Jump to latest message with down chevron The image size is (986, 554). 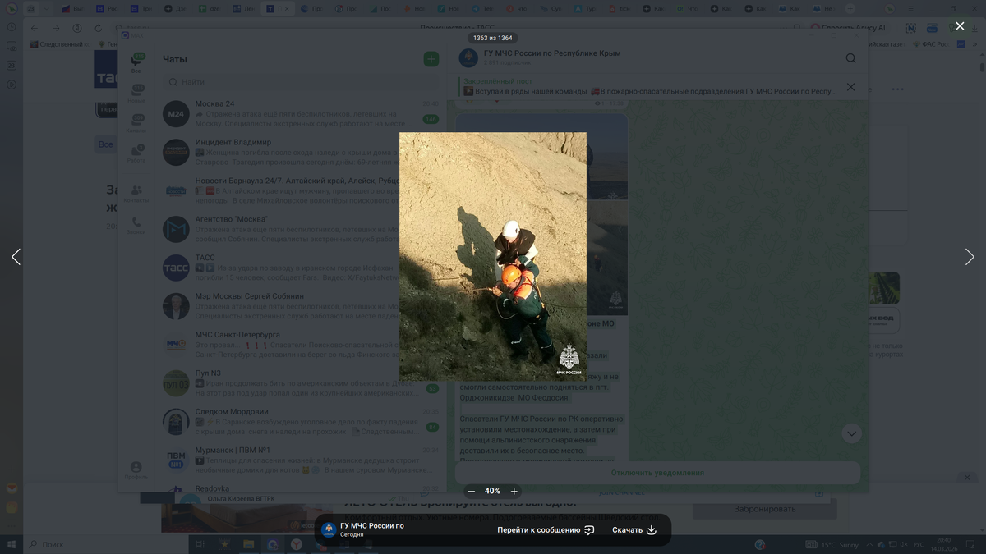pos(851,433)
